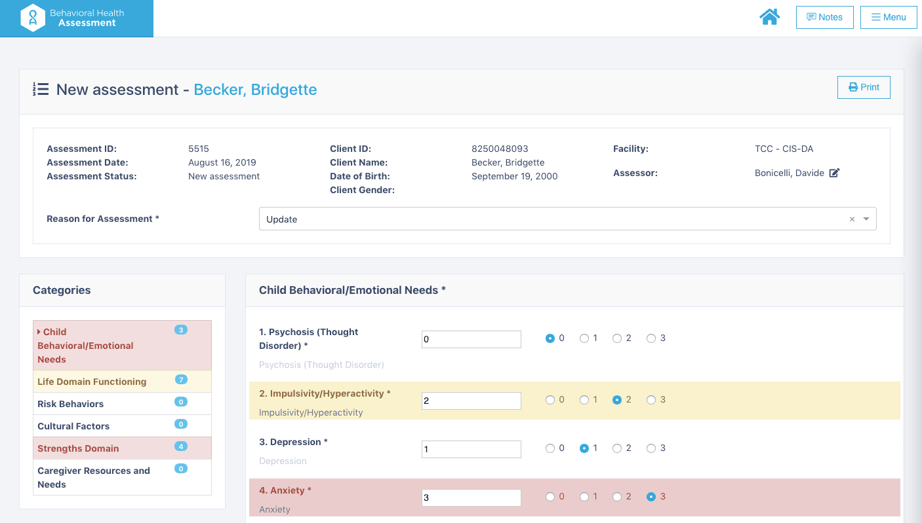
Task: Click badge 3 on Child Behavioral/Emotional Needs
Action: 181,330
